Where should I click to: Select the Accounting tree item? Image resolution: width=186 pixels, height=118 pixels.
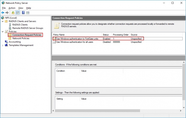pos(15,42)
